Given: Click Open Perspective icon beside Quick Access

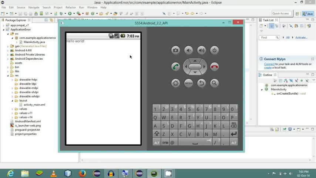Looking at the screenshot, I should [297, 14].
